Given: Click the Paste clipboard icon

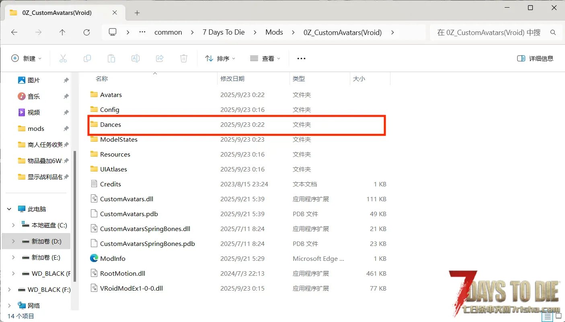Looking at the screenshot, I should (111, 58).
